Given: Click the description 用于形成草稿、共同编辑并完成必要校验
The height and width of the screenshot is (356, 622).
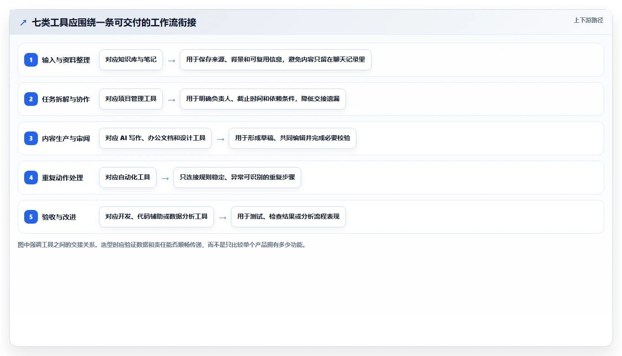Looking at the screenshot, I should click(293, 138).
